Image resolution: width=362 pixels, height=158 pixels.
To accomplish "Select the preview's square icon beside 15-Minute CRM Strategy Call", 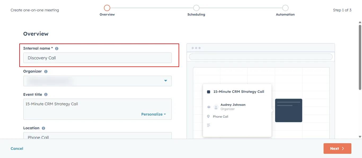I will click(x=209, y=92).
